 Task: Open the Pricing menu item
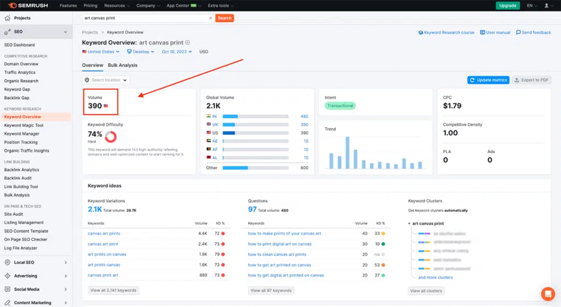[90, 5]
